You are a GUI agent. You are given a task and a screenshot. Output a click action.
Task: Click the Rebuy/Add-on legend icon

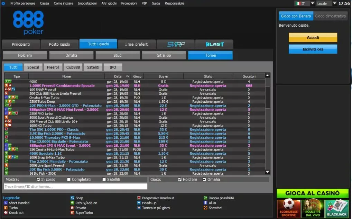pyautogui.click(x=72, y=203)
